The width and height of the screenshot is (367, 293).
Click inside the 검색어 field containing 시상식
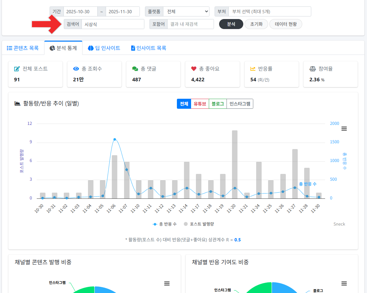coord(113,24)
